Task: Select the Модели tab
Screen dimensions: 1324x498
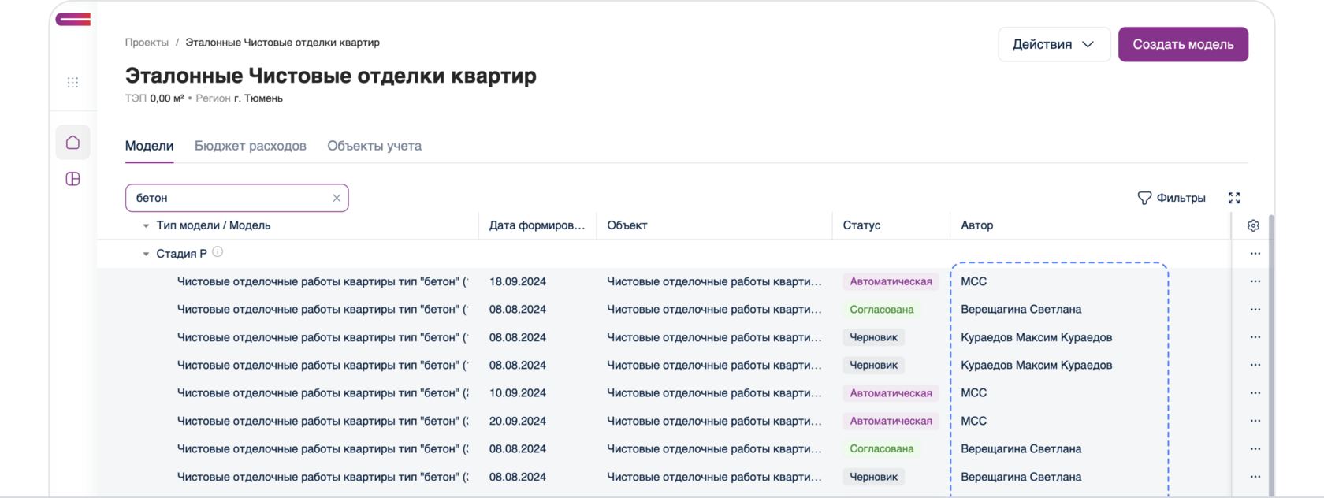Action: 149,146
